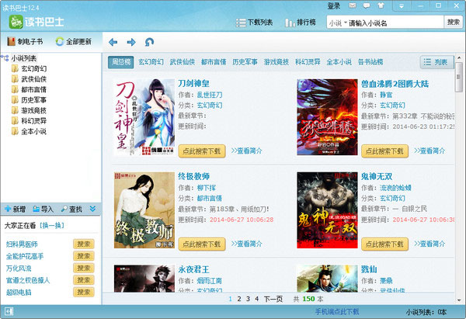This screenshot has height=319, width=466.
Task: View 查看简介 for 鬼神无双
Action: pyautogui.click(x=429, y=244)
